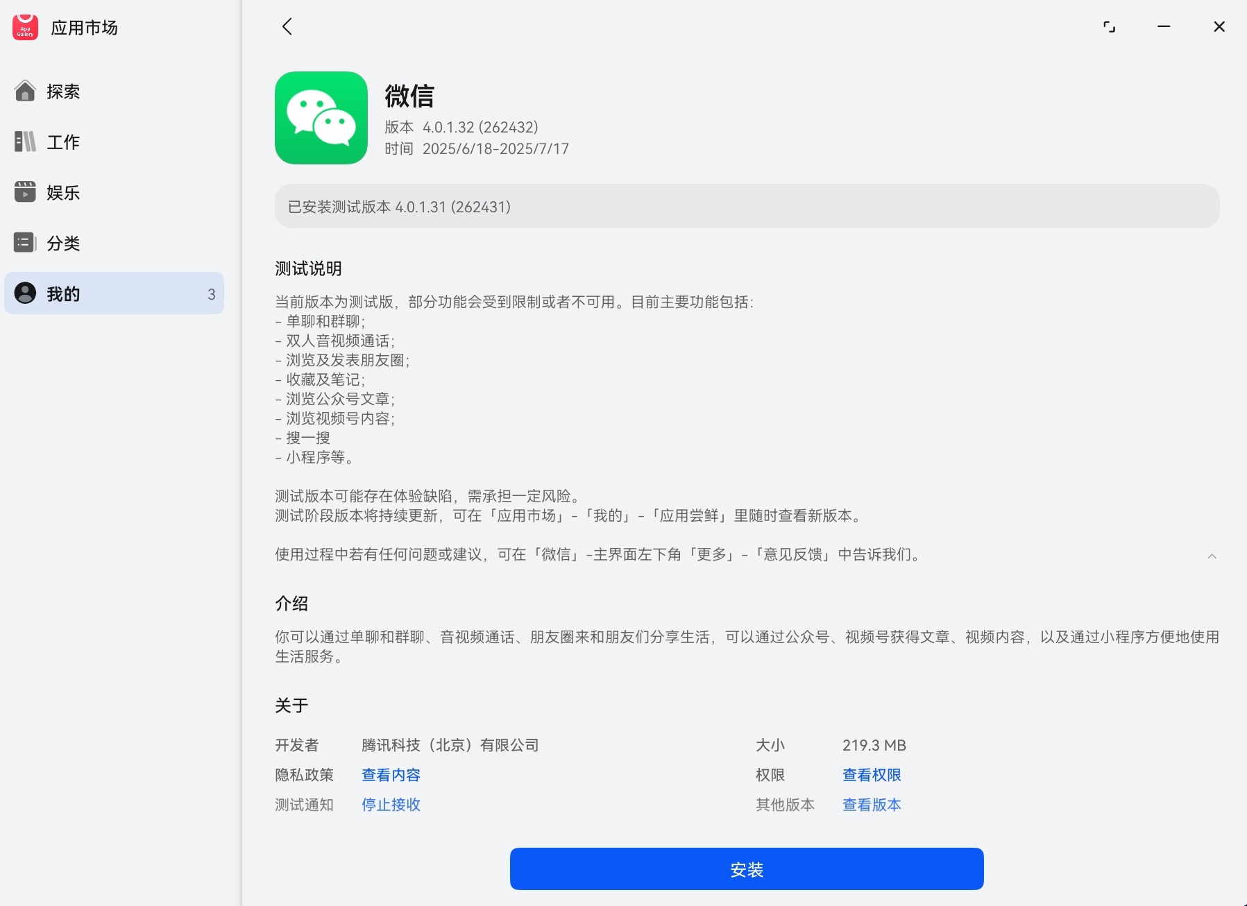Go back with the left arrow

pos(287,26)
